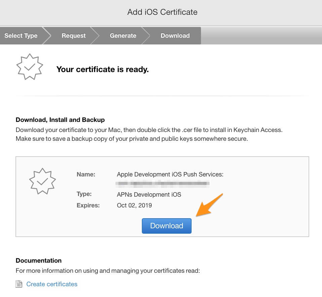Click the 'Oct 02, 2019' expiry date
This screenshot has width=322, height=297.
(134, 205)
